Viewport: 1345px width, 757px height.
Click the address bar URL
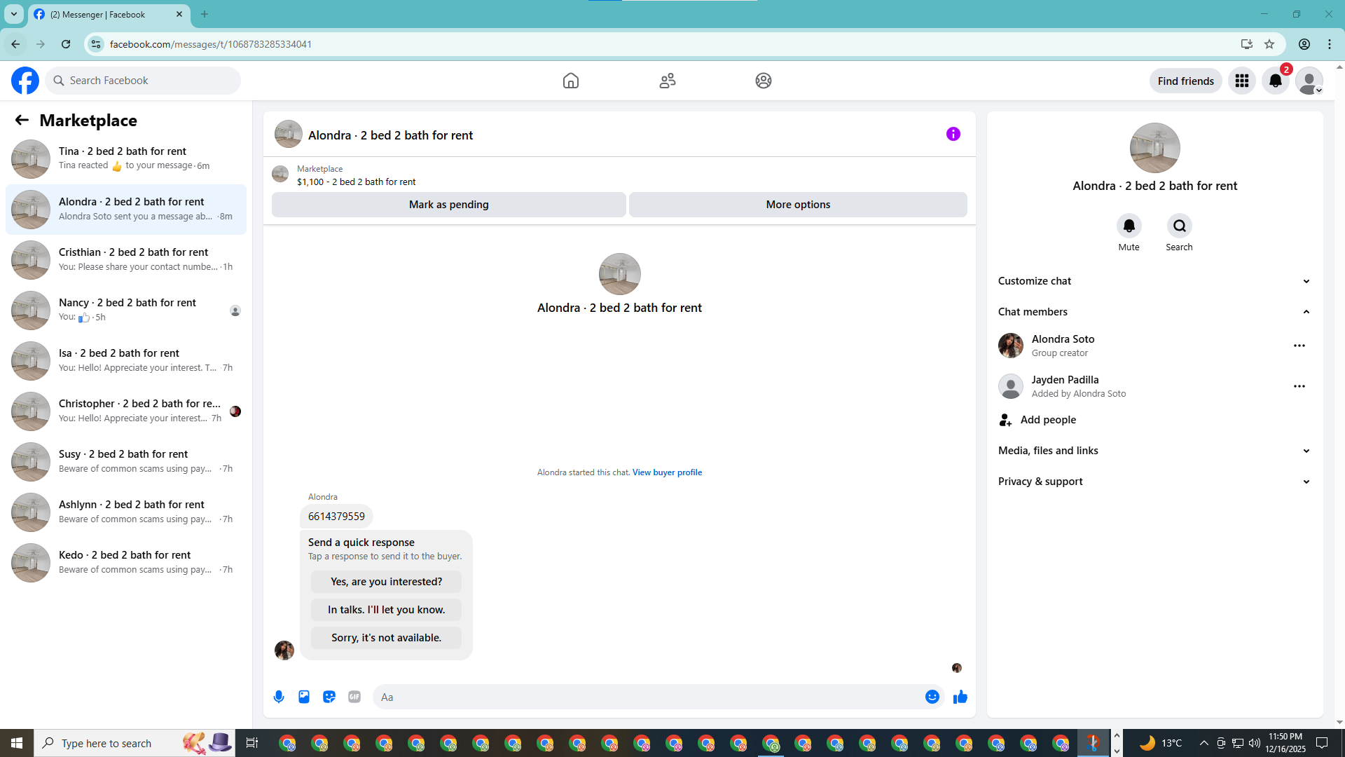click(210, 44)
